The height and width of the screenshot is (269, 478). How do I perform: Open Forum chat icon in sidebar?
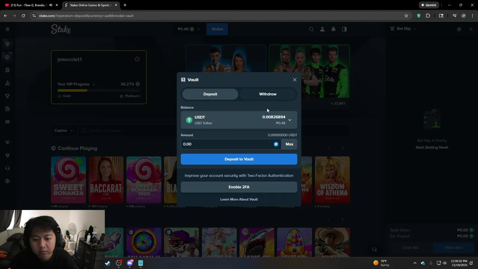[x=7, y=122]
